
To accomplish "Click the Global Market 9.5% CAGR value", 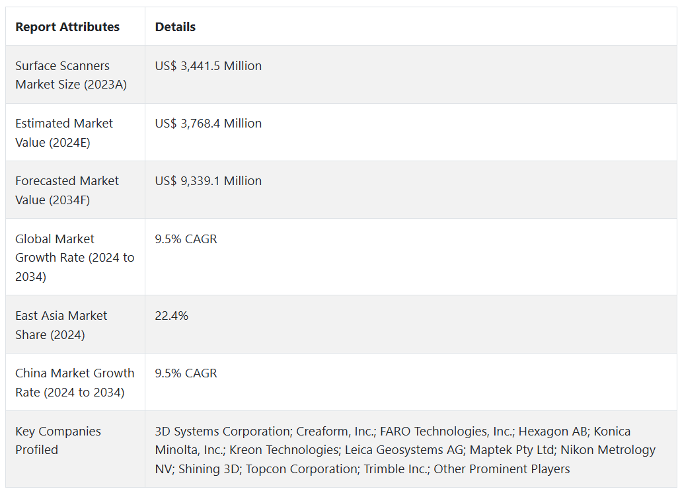I will pyautogui.click(x=186, y=239).
